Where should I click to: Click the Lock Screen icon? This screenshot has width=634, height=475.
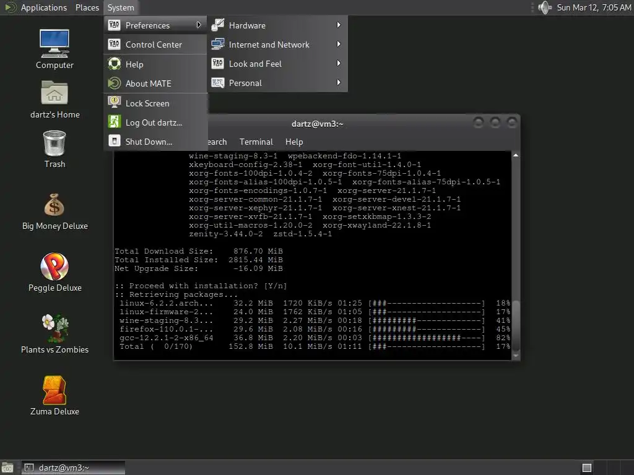[x=115, y=103]
